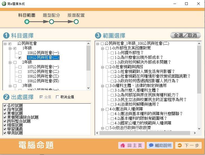Maximize the 南e題庫系統 window

click(x=186, y=4)
